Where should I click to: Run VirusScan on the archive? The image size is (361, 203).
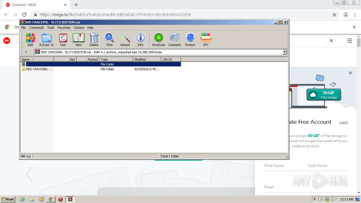[159, 40]
